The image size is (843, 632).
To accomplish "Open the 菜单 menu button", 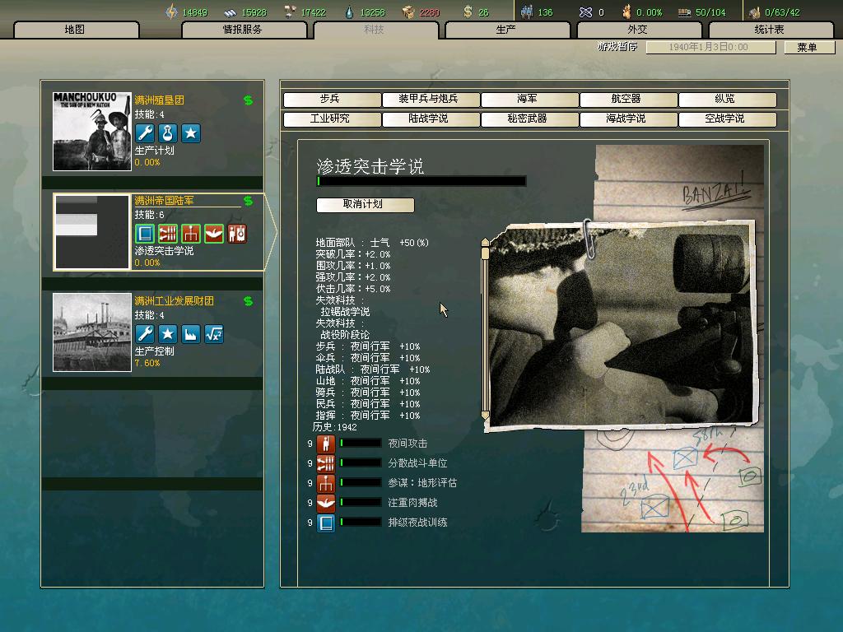I will click(809, 47).
